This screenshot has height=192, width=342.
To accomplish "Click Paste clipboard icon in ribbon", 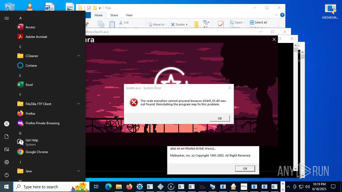I will tap(112, 24).
